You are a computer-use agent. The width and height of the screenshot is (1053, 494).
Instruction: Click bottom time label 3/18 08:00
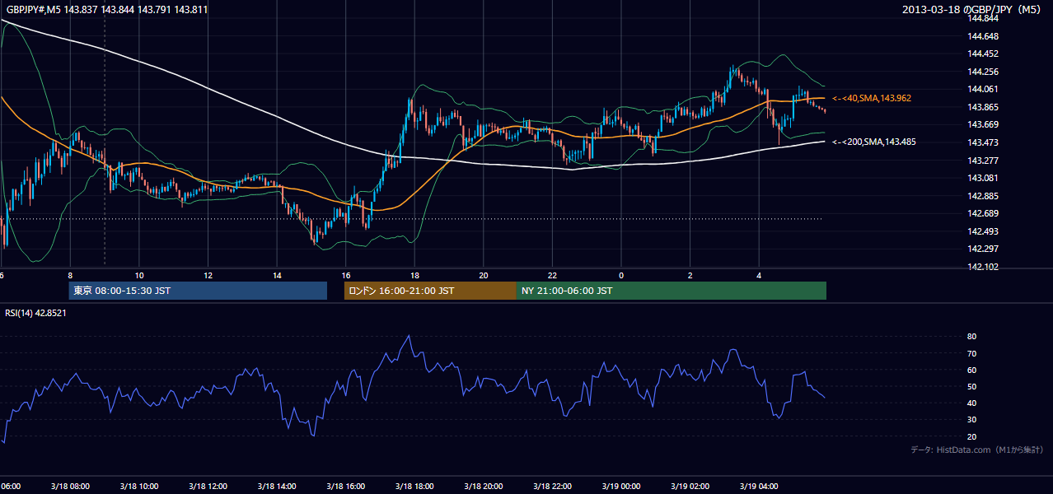pyautogui.click(x=68, y=487)
